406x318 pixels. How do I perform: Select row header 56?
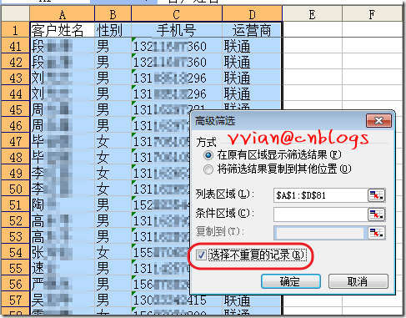pos(16,284)
